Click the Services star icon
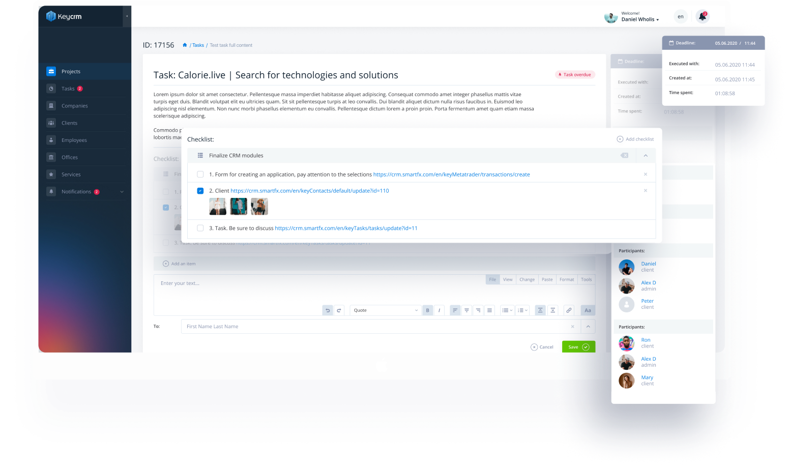Image resolution: width=789 pixels, height=467 pixels. pyautogui.click(x=51, y=174)
